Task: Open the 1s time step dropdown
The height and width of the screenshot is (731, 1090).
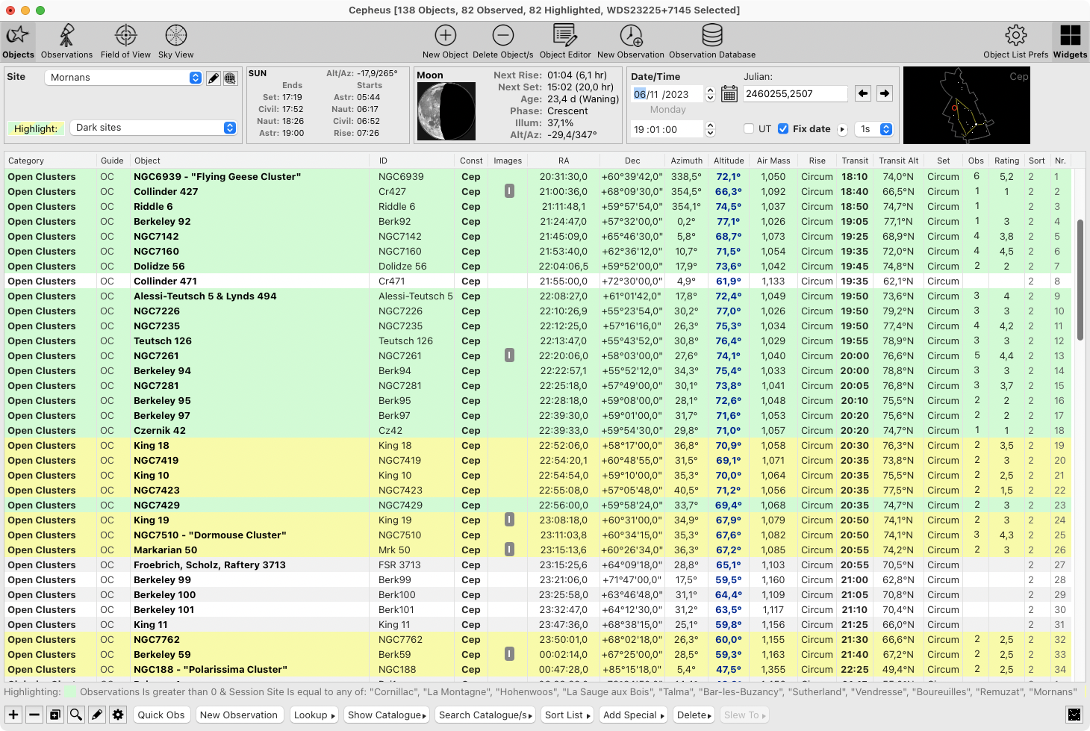Action: pyautogui.click(x=874, y=129)
